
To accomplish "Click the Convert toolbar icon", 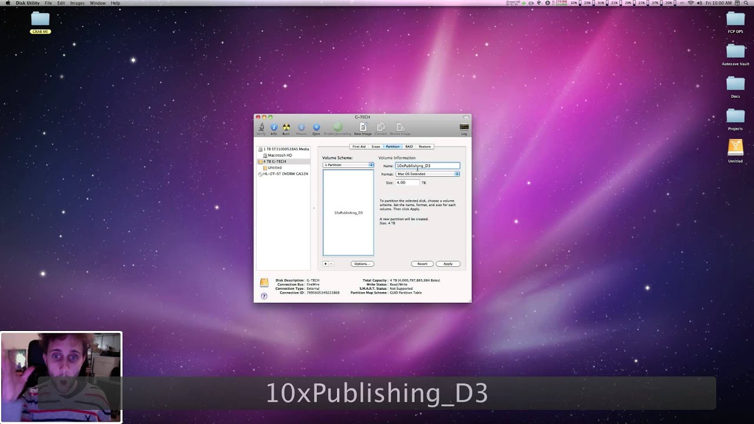I will 381,127.
